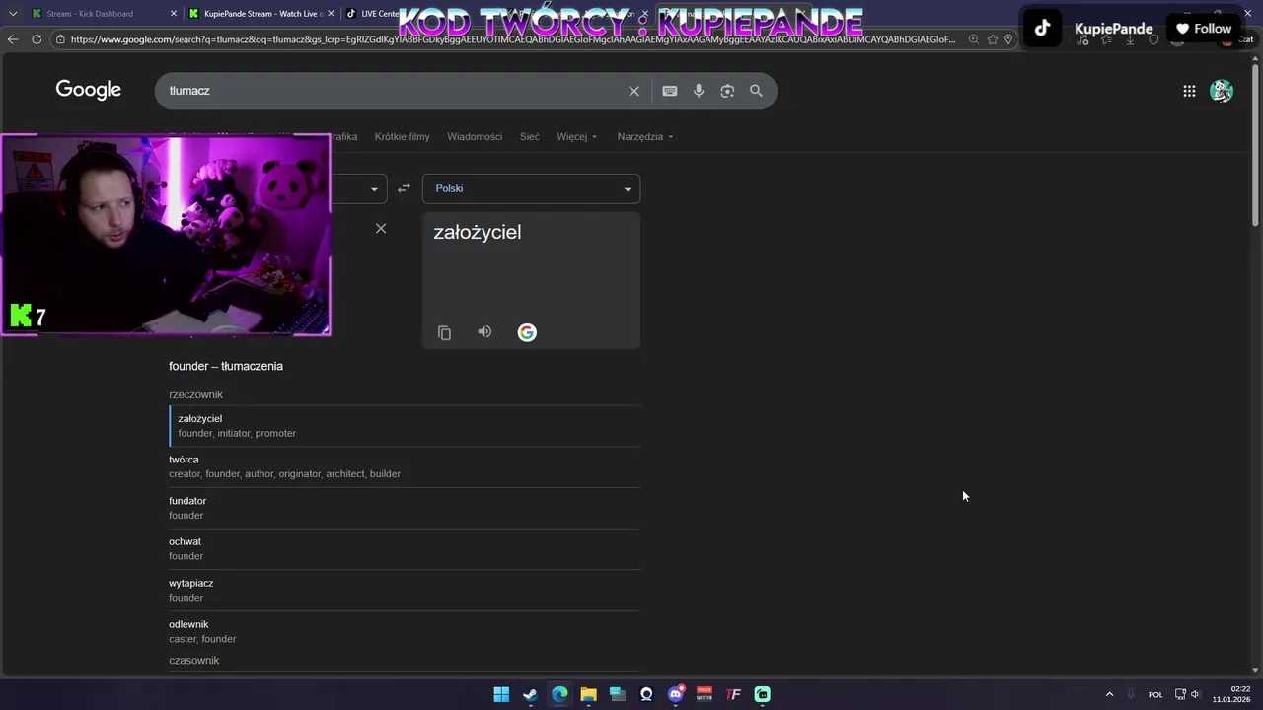The height and width of the screenshot is (710, 1263).
Task: Start voice search with microphone icon
Action: point(699,91)
